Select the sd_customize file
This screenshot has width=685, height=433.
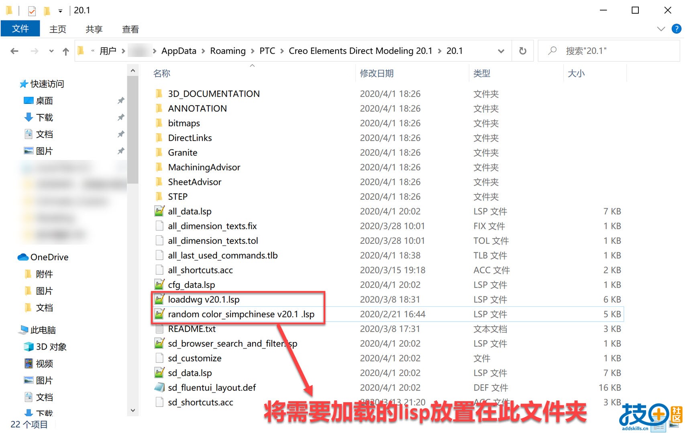pos(195,358)
